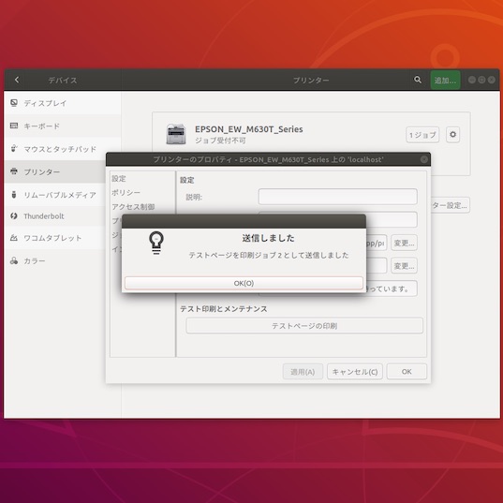
Task: Select キーボード in the sidebar
Action: [x=63, y=126]
